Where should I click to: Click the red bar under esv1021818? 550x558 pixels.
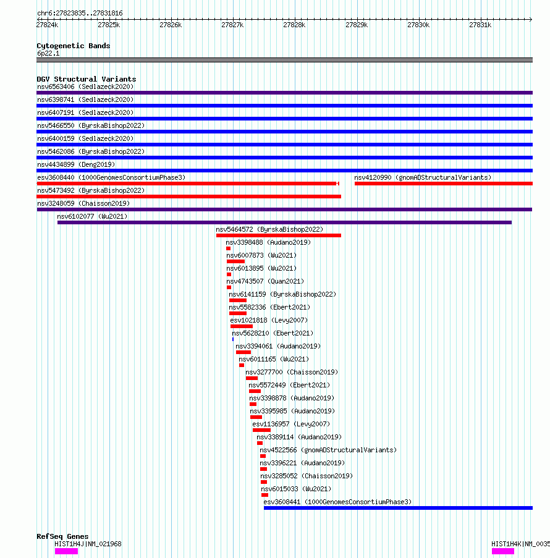242,326
